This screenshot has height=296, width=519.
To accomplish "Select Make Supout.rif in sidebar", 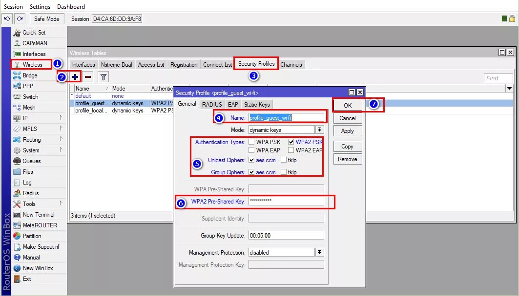I will point(41,246).
